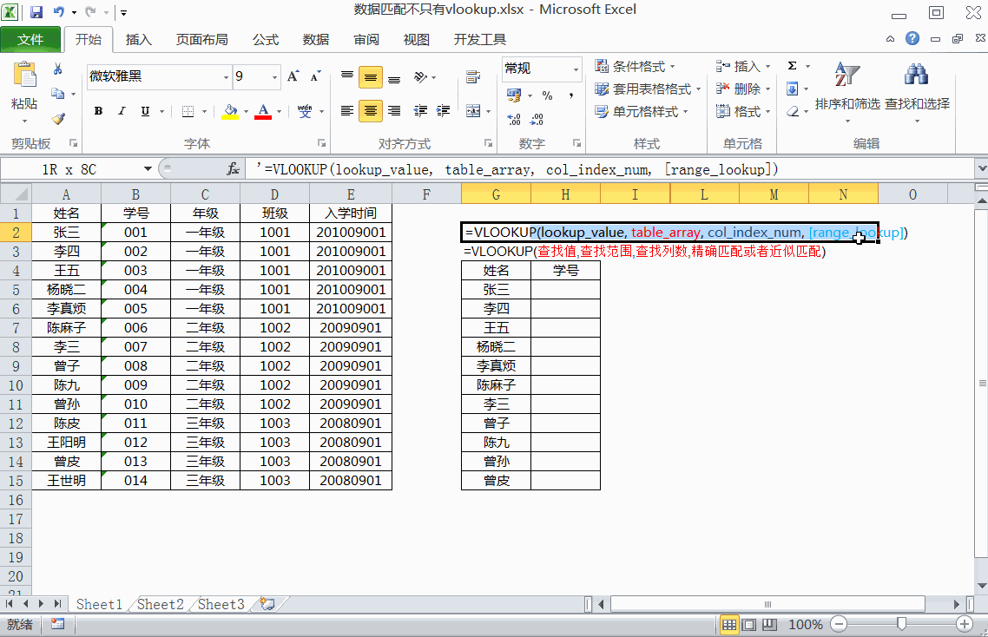Switch to the 页面布局 tab
Viewport: 988px width, 637px height.
[x=201, y=39]
